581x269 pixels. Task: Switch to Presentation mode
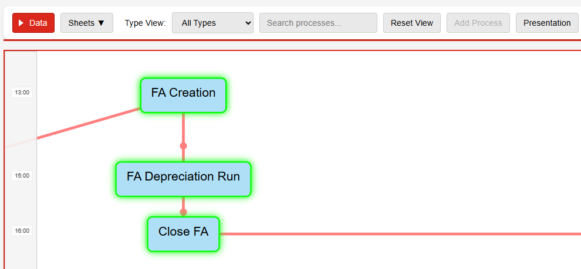click(546, 23)
